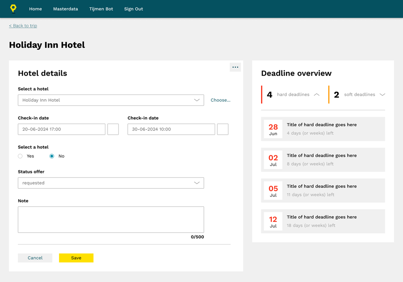
Task: Click the yellow map pin logo
Action: point(13,9)
